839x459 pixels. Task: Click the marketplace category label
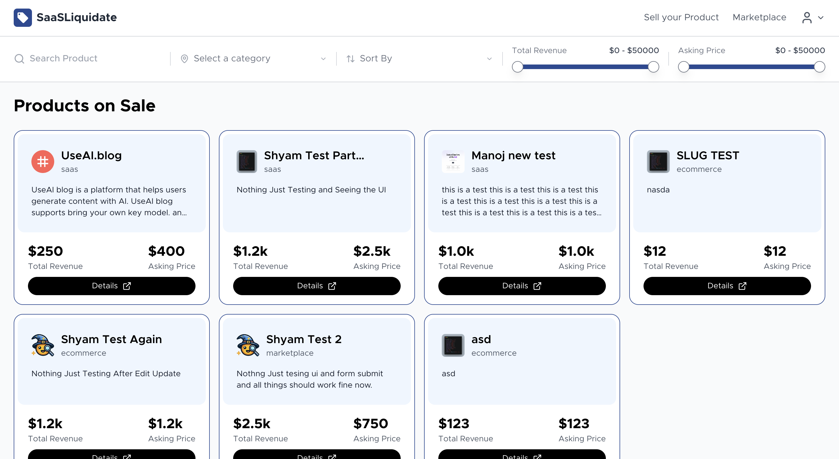[x=290, y=353]
